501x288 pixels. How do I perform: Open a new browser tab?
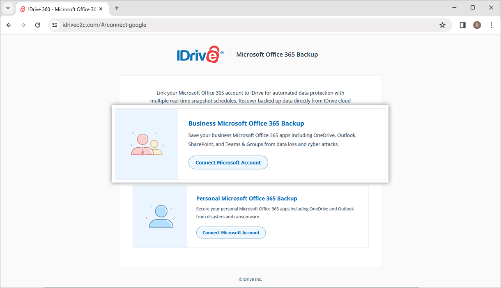click(x=117, y=8)
